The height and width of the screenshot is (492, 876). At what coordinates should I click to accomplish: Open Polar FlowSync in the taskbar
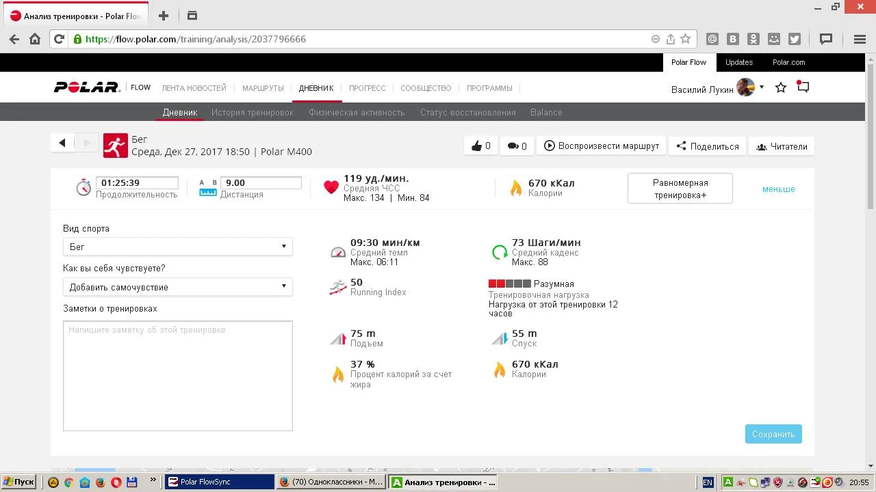[219, 482]
